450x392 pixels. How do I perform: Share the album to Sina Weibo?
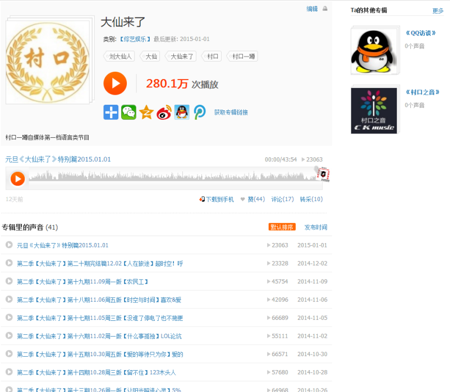(164, 112)
